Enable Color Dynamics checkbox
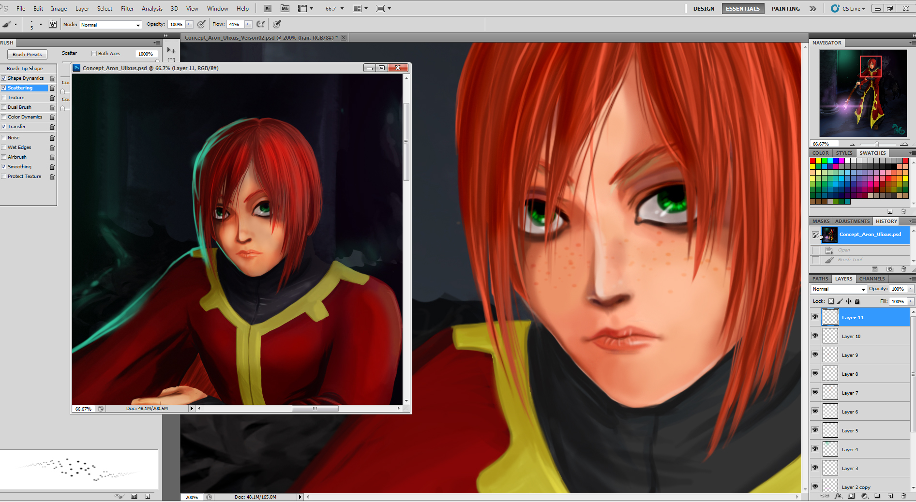Screen dimensions: 916x502 click(4, 117)
